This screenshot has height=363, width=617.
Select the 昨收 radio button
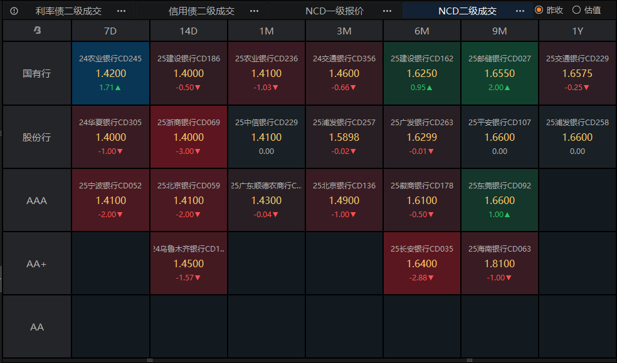(x=539, y=10)
